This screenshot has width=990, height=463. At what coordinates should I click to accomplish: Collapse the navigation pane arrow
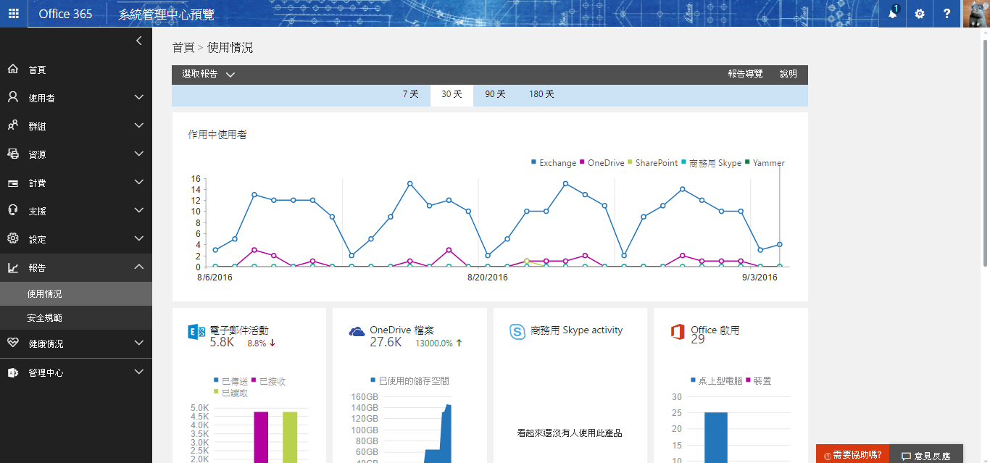pos(138,41)
